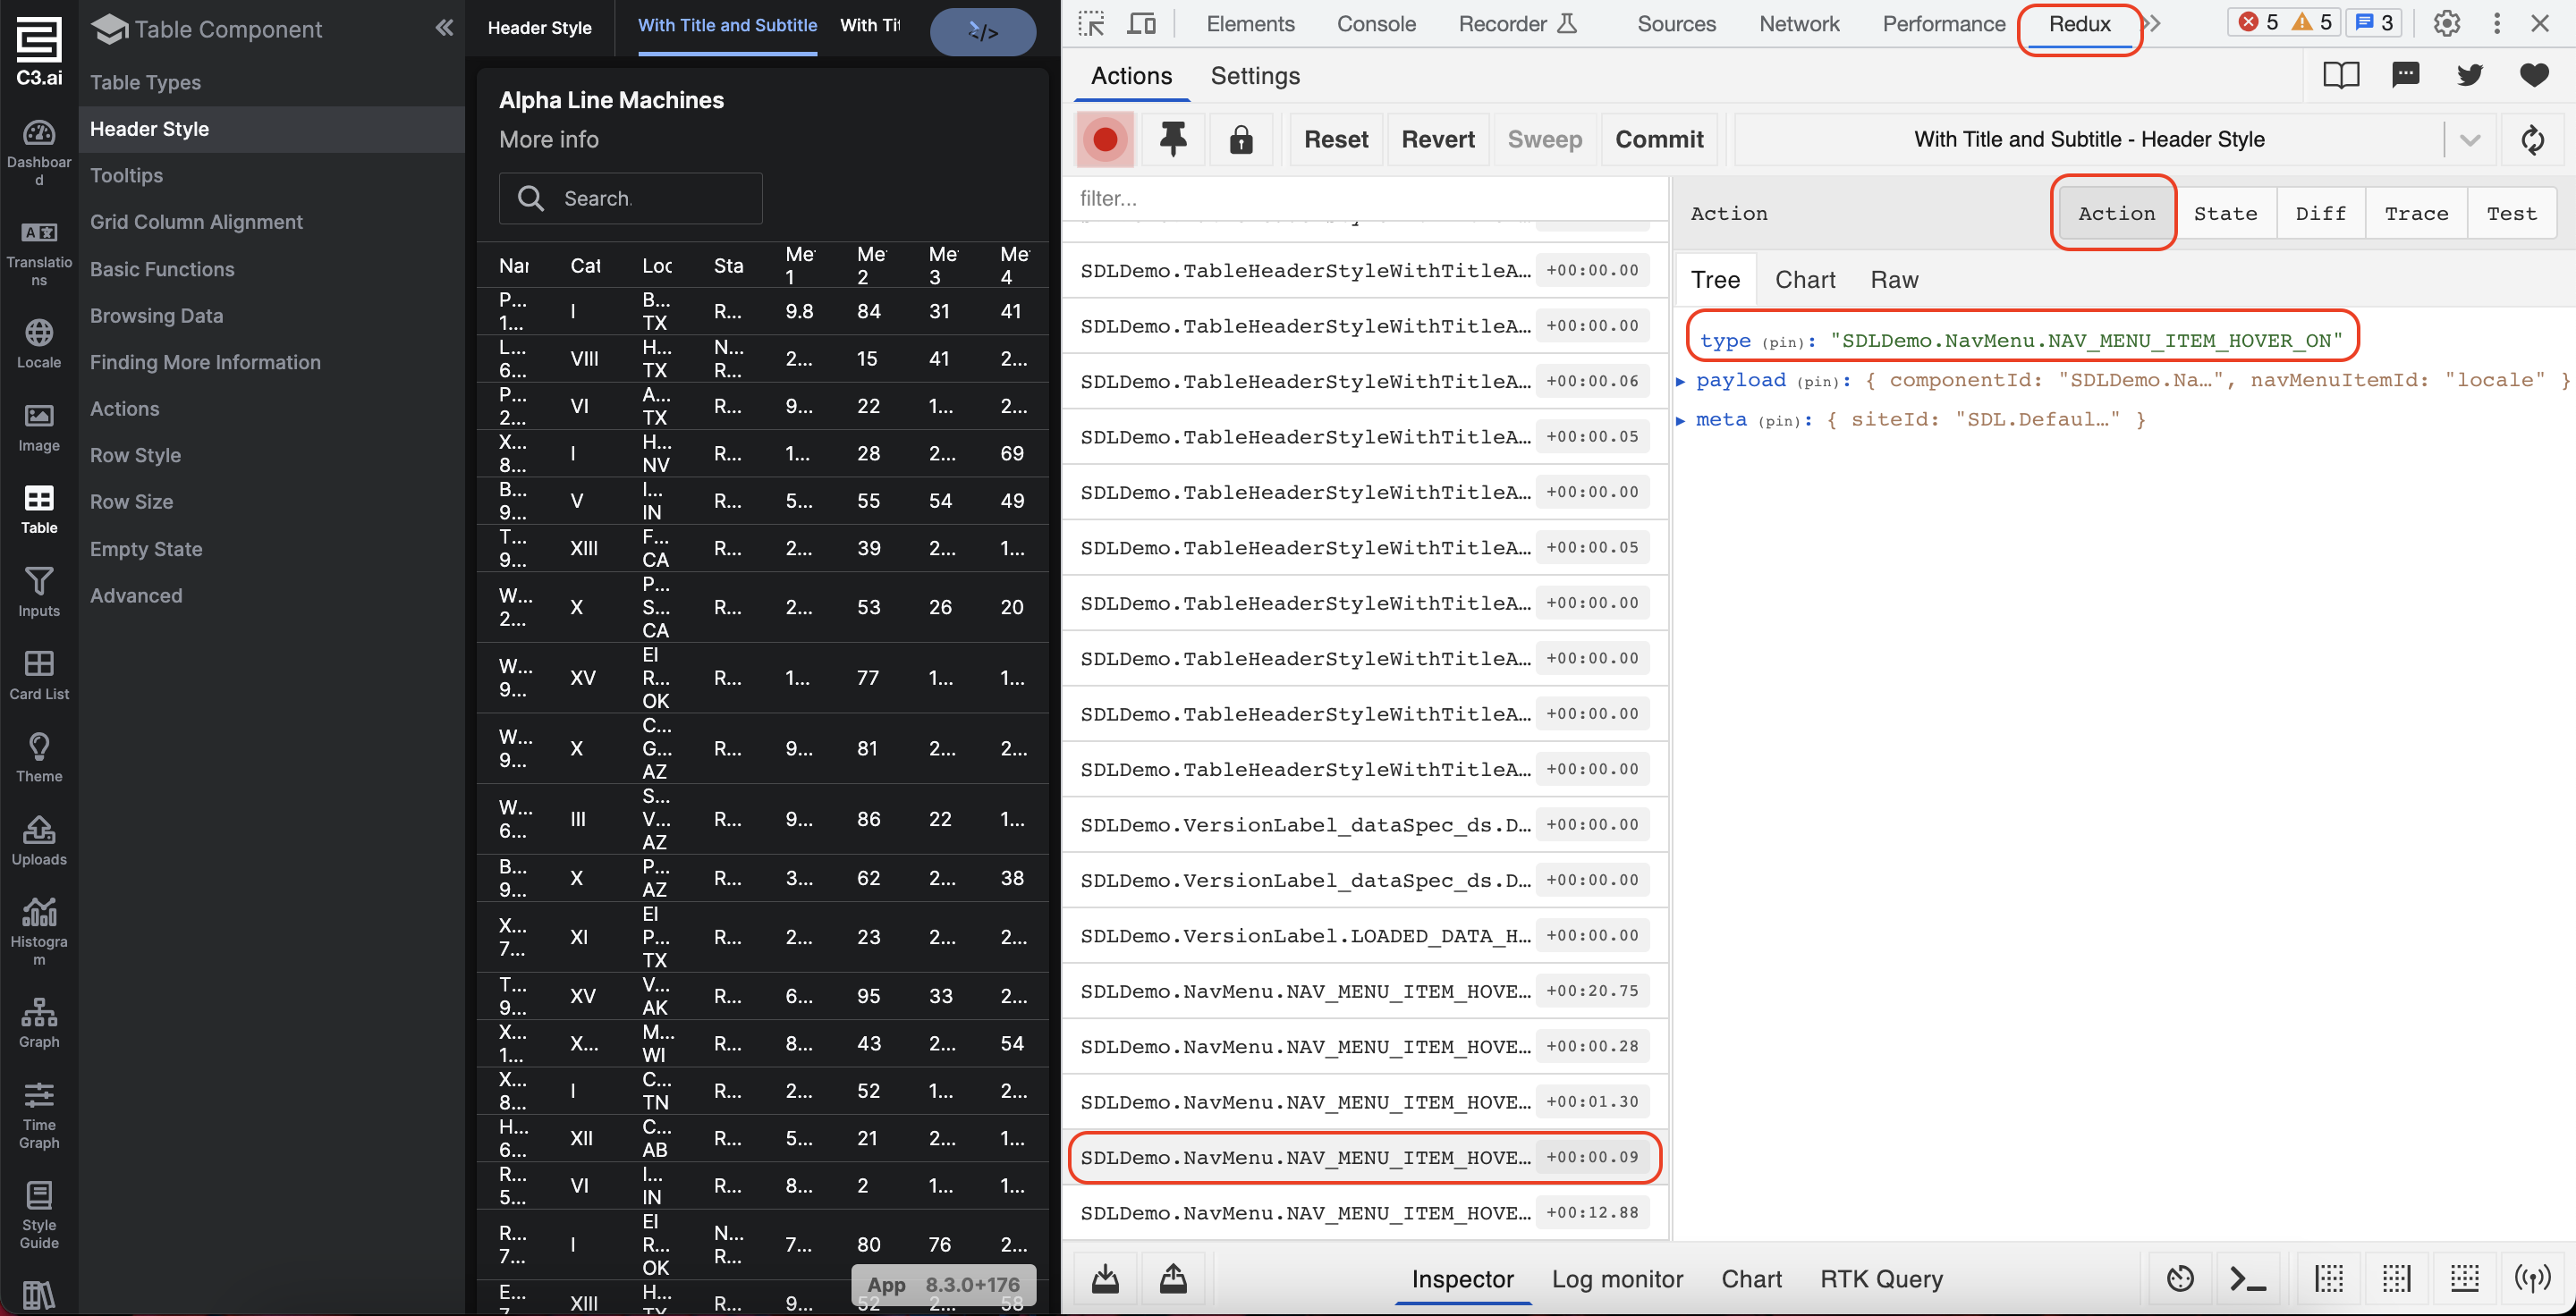The height and width of the screenshot is (1316, 2576).
Task: Click the code view toggle button
Action: click(982, 32)
